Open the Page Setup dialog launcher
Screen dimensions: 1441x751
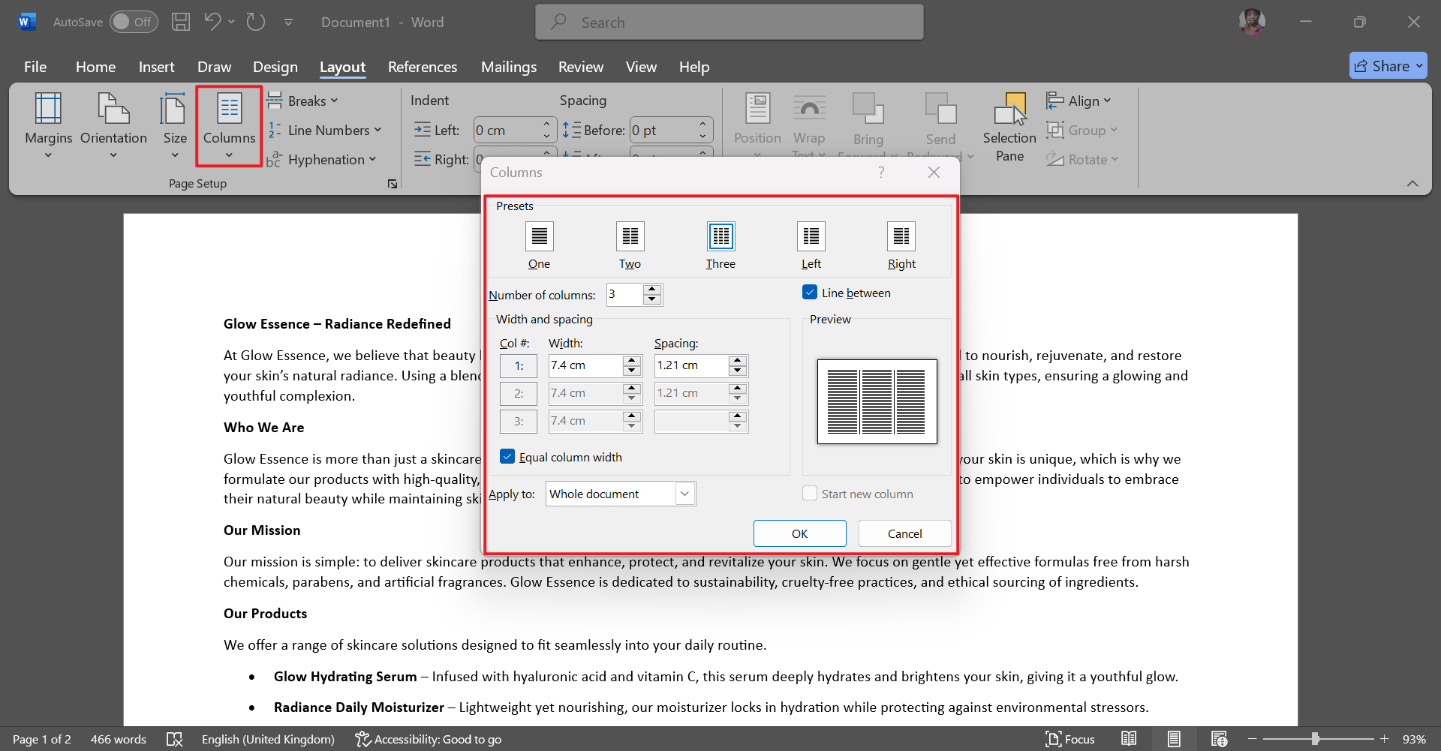[x=393, y=183]
